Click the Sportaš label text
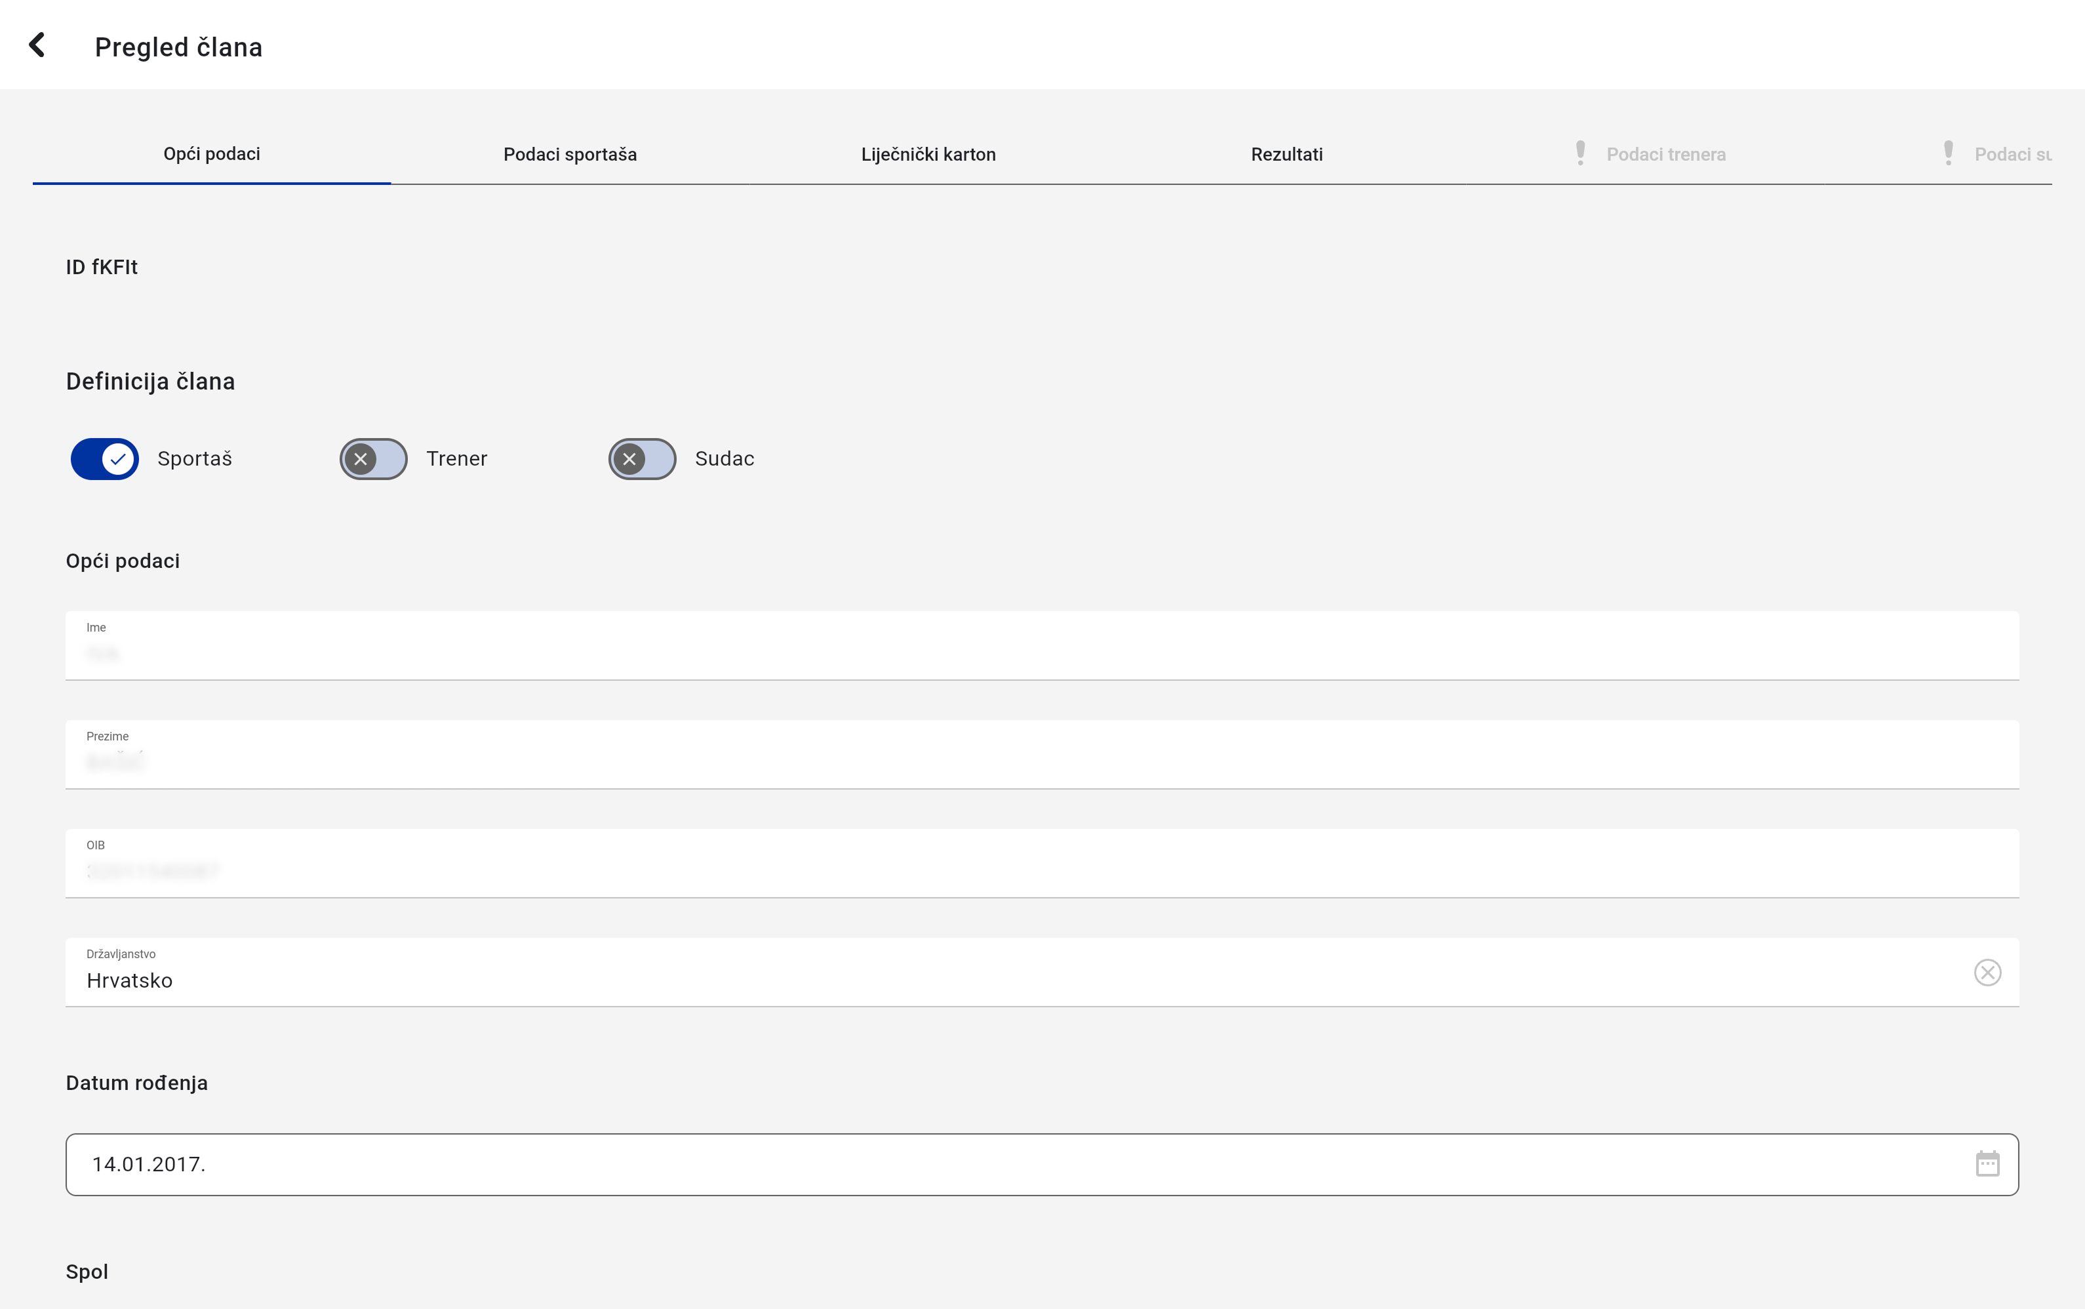The width and height of the screenshot is (2085, 1309). point(195,459)
